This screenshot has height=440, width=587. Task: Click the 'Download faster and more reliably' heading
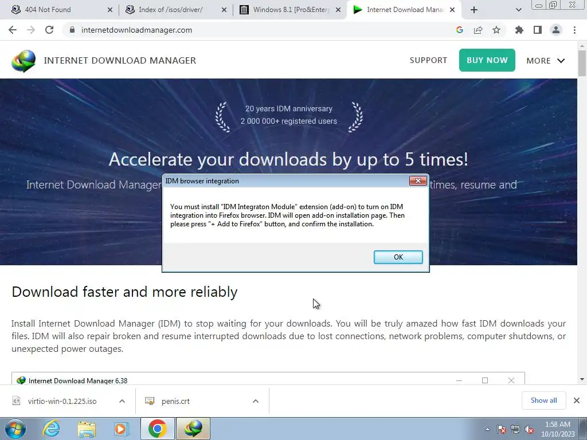coord(124,292)
